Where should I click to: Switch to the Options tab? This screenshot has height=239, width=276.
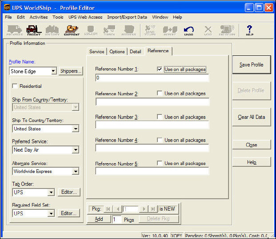(x=117, y=51)
